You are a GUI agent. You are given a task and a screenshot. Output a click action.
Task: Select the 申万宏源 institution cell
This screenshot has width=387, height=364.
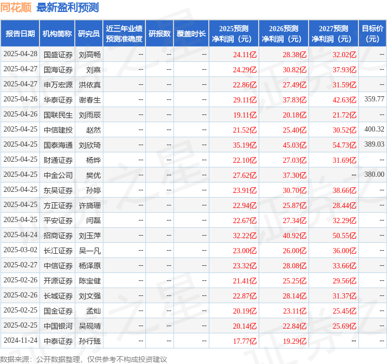pyautogui.click(x=58, y=85)
